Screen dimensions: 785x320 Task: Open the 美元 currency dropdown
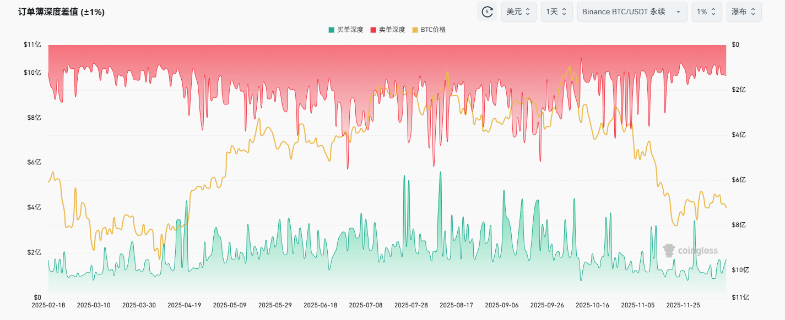click(x=518, y=12)
